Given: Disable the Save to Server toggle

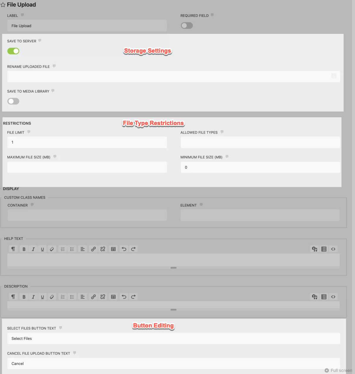Looking at the screenshot, I should pos(13,51).
